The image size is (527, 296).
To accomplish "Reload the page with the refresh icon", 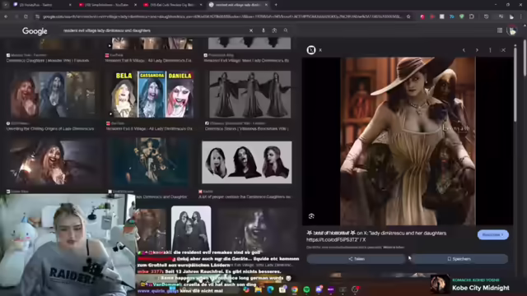I will (x=26, y=16).
